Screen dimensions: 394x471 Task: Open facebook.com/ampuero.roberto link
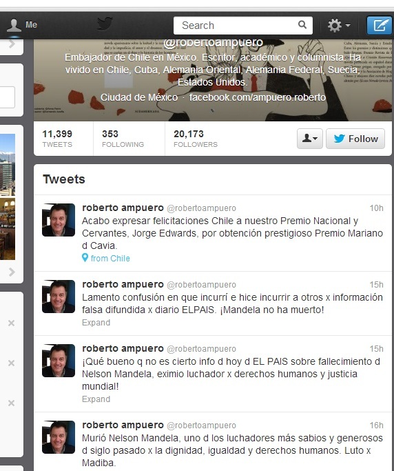258,97
